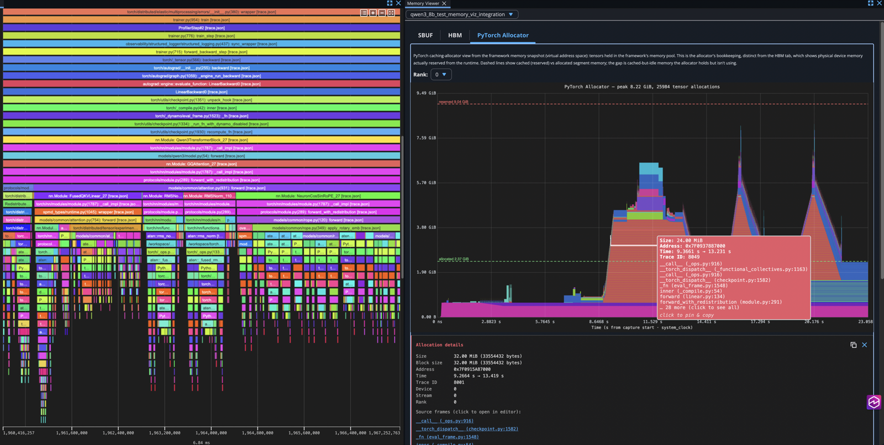Viewport: 884px width, 445px height.
Task: Open __torch_dispatch__ (checkpoint.py:1582) source link
Action: tap(467, 429)
